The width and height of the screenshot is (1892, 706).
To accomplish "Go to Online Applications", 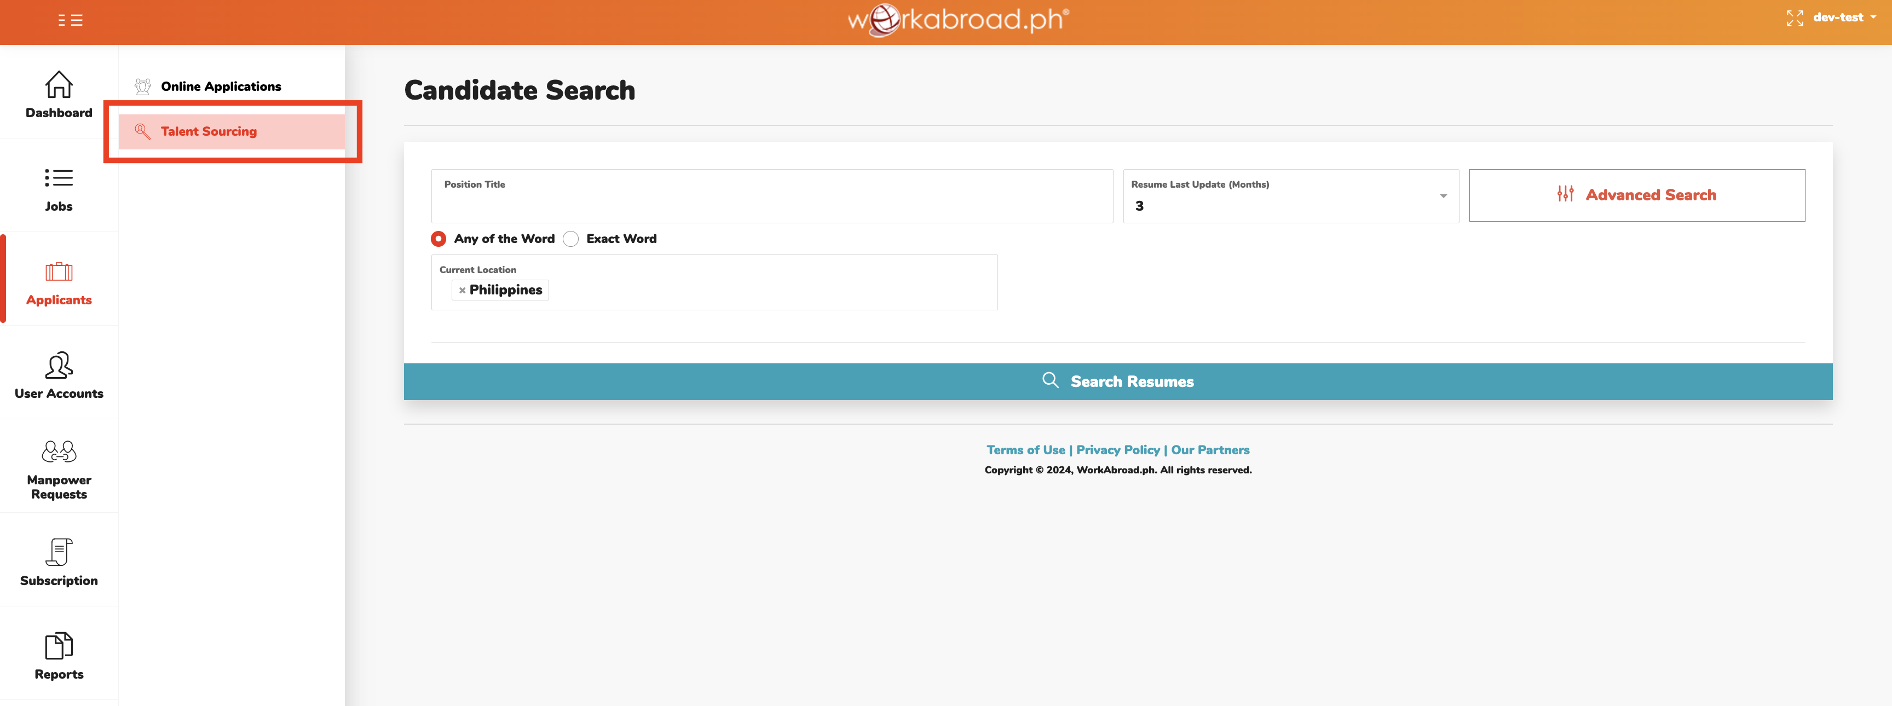I will coord(220,86).
